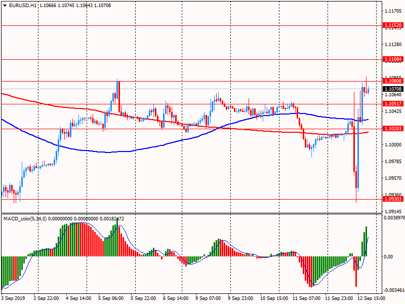Screen dimensions: 405x304
Task: Click the 12 Sep 15:00 time label
Action: (x=371, y=298)
